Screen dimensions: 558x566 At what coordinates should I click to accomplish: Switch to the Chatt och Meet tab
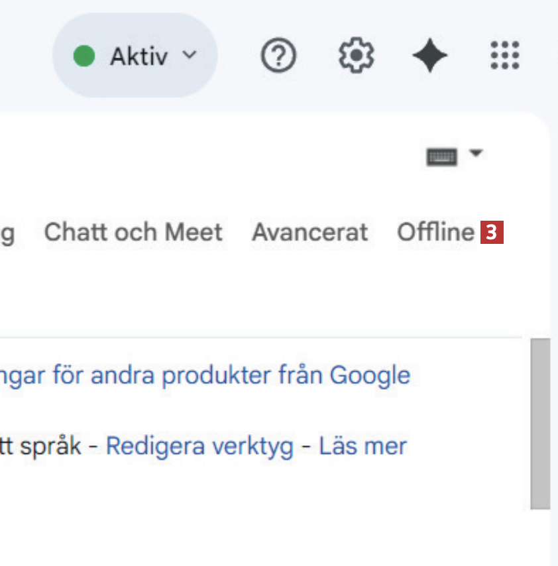133,233
